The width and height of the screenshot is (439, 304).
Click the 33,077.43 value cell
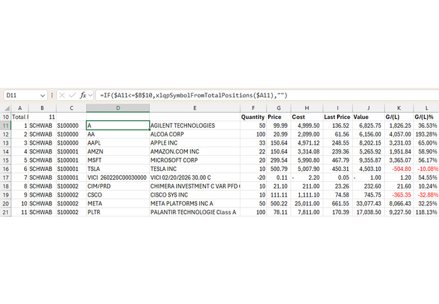point(369,204)
